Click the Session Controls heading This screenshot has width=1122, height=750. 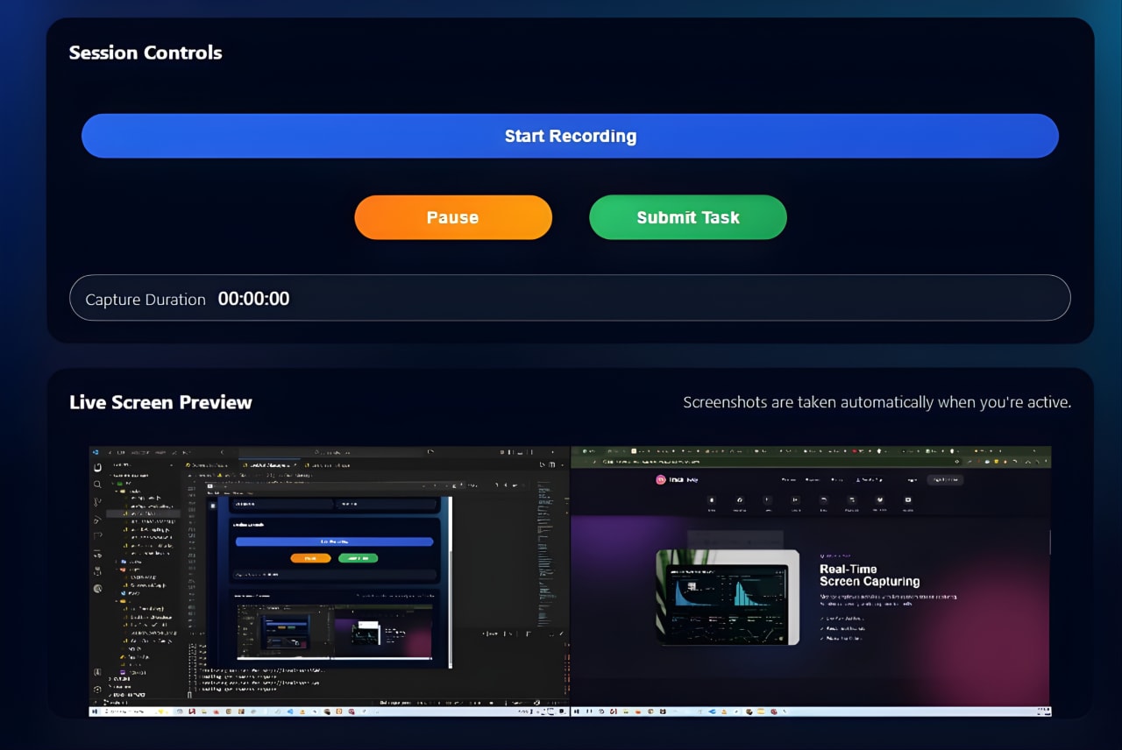(146, 53)
